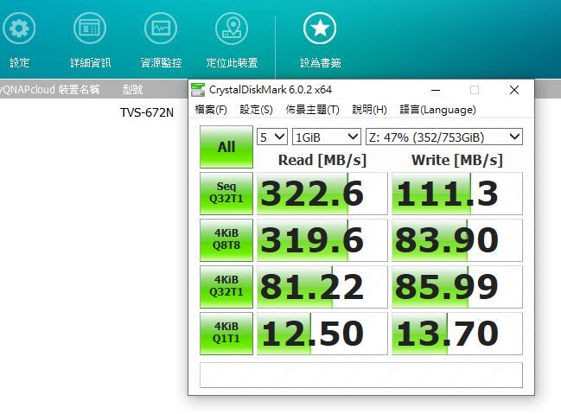Select the TVS-672N device entry
This screenshot has height=414, width=561.
[147, 111]
